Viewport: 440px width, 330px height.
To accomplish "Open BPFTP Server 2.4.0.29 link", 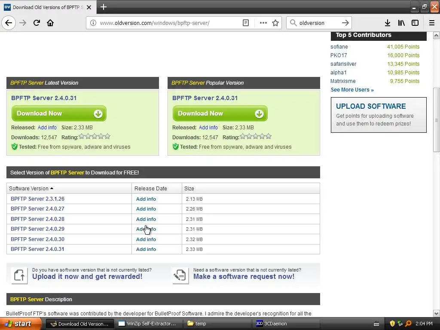I will click(37, 229).
